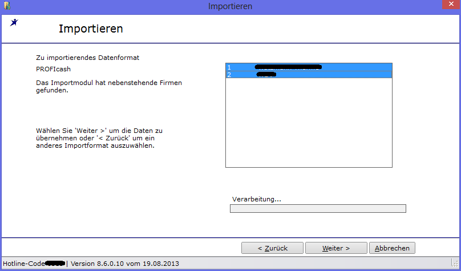
Task: Cancel import via 'Abbrechen' button
Action: (x=392, y=248)
